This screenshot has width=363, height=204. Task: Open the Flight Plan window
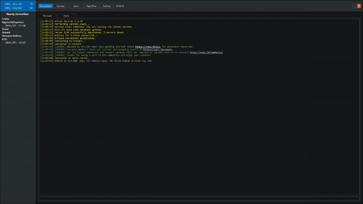[91, 6]
